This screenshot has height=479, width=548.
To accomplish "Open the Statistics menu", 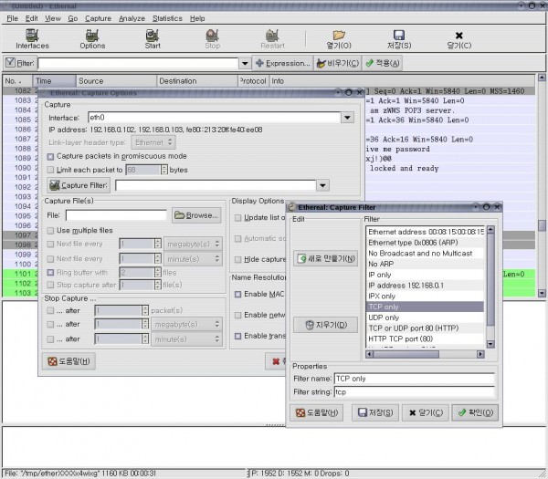I will pyautogui.click(x=167, y=18).
